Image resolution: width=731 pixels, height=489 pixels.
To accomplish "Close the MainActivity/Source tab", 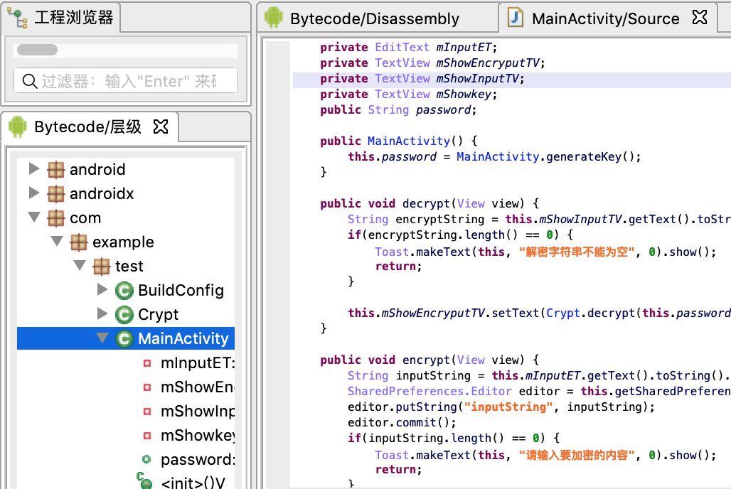I will pyautogui.click(x=700, y=17).
